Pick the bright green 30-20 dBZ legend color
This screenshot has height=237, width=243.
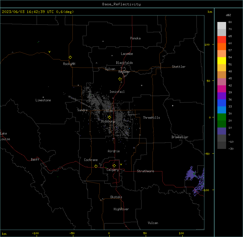(222, 117)
